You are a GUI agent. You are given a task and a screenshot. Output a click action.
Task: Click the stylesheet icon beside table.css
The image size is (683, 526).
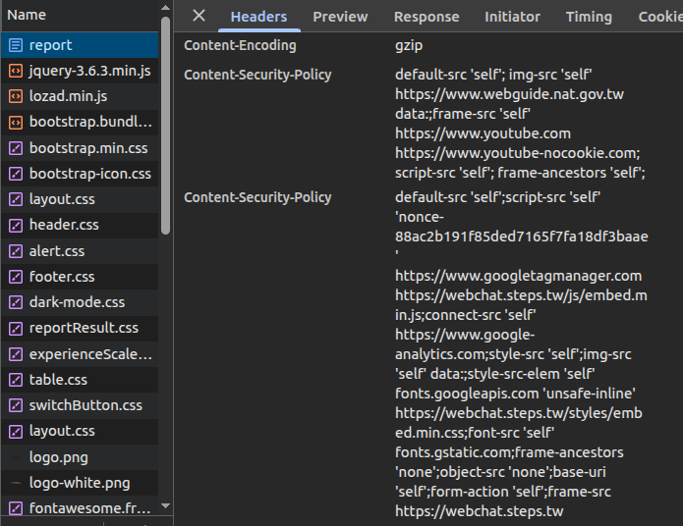[x=16, y=380]
